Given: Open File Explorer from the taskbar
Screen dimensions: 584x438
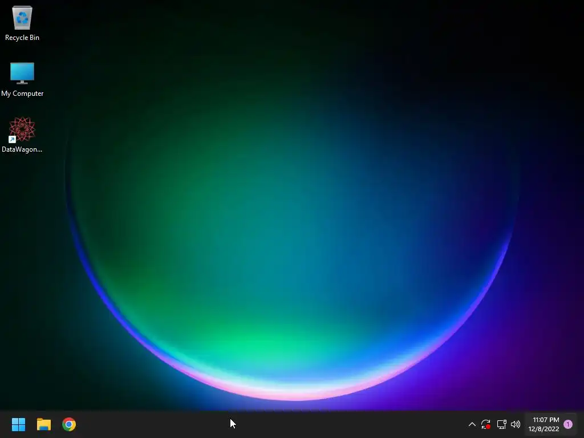Looking at the screenshot, I should (43, 424).
